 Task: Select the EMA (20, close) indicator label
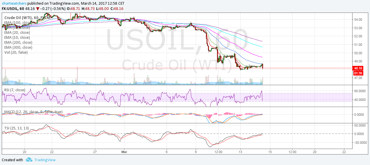(17, 32)
